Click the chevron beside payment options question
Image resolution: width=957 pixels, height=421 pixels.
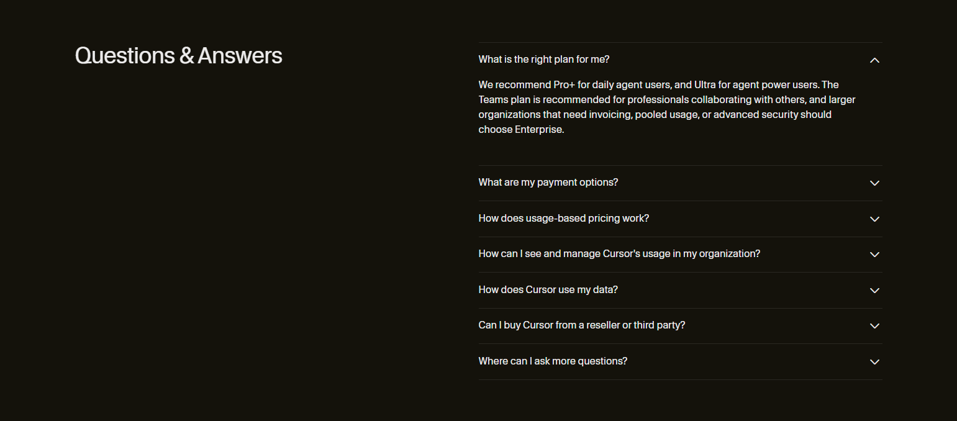click(x=874, y=183)
